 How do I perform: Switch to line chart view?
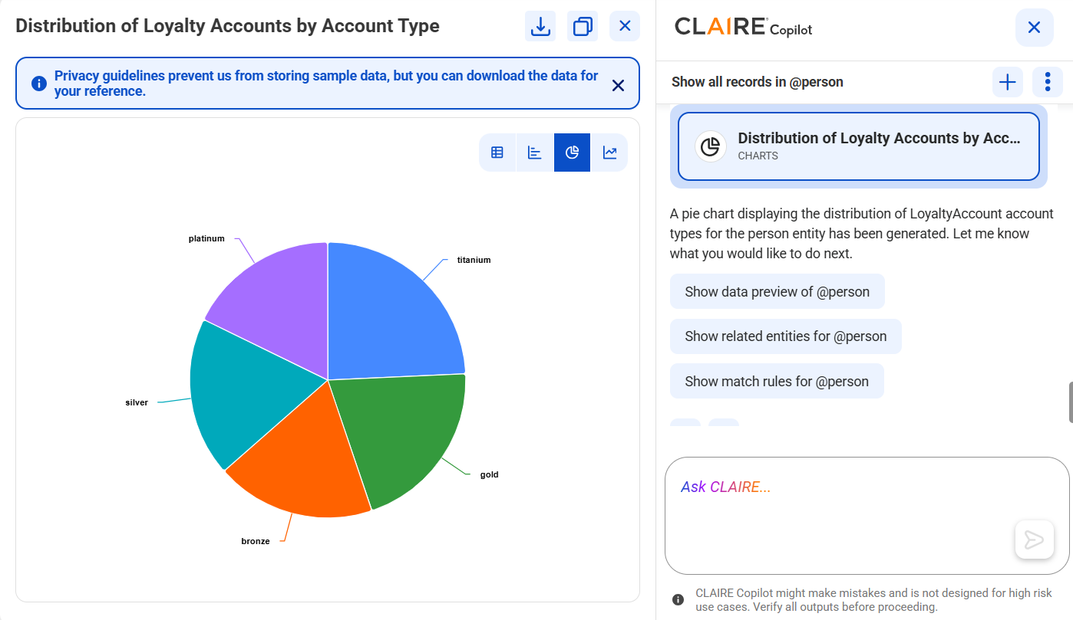pyautogui.click(x=609, y=153)
